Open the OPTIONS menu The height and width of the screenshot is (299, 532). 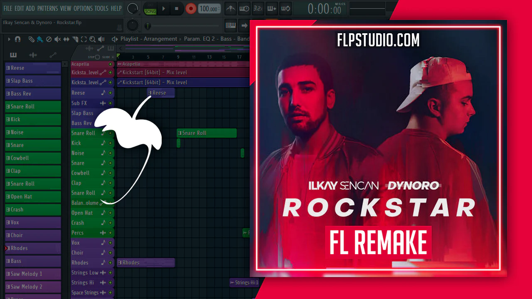tap(83, 8)
